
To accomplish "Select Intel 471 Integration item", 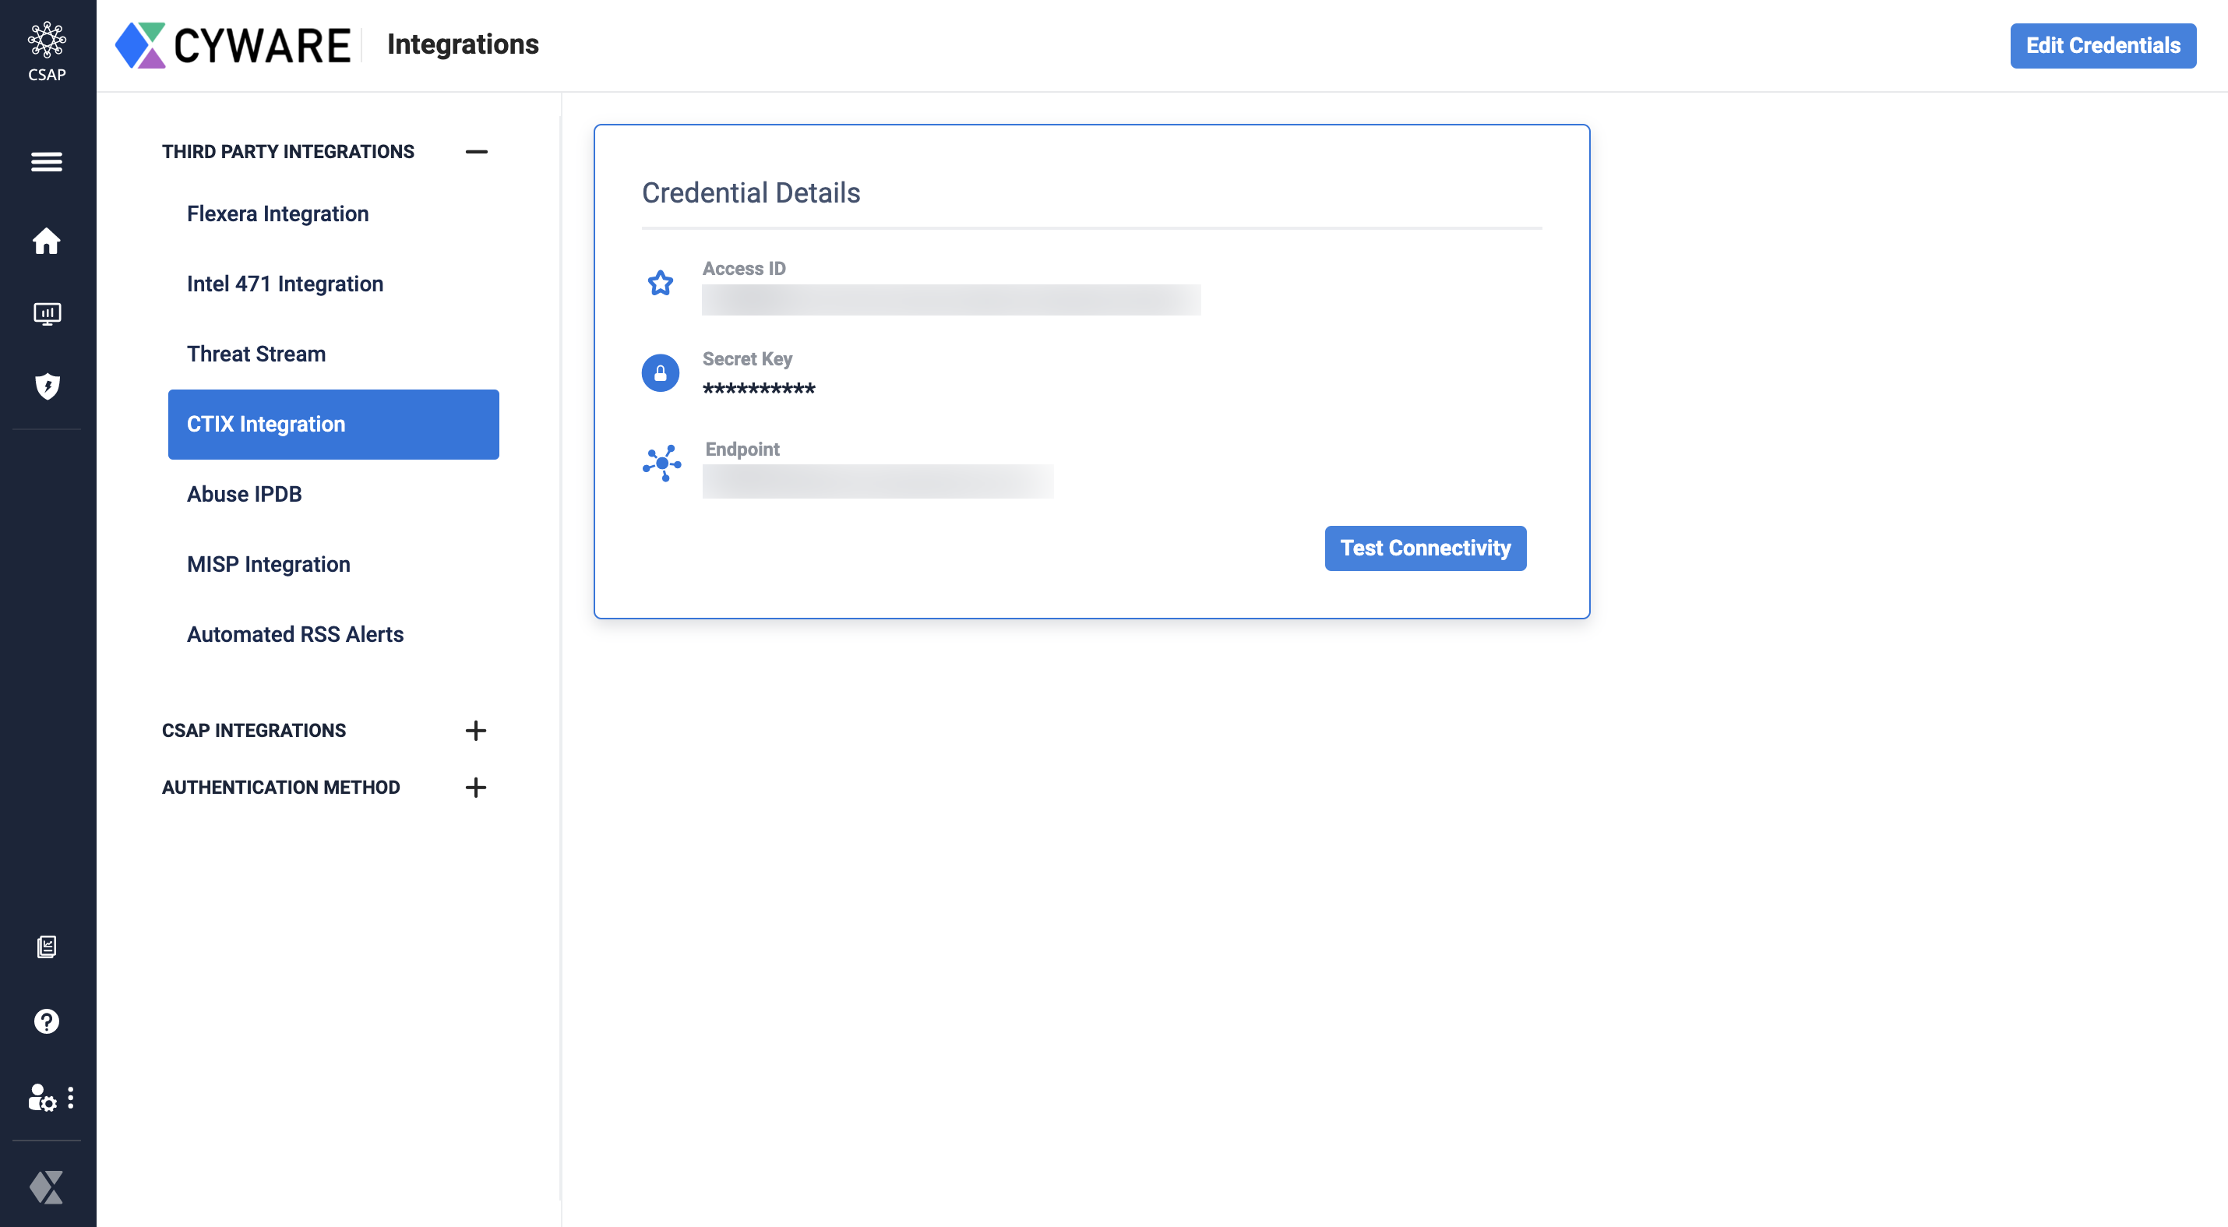I will 284,284.
